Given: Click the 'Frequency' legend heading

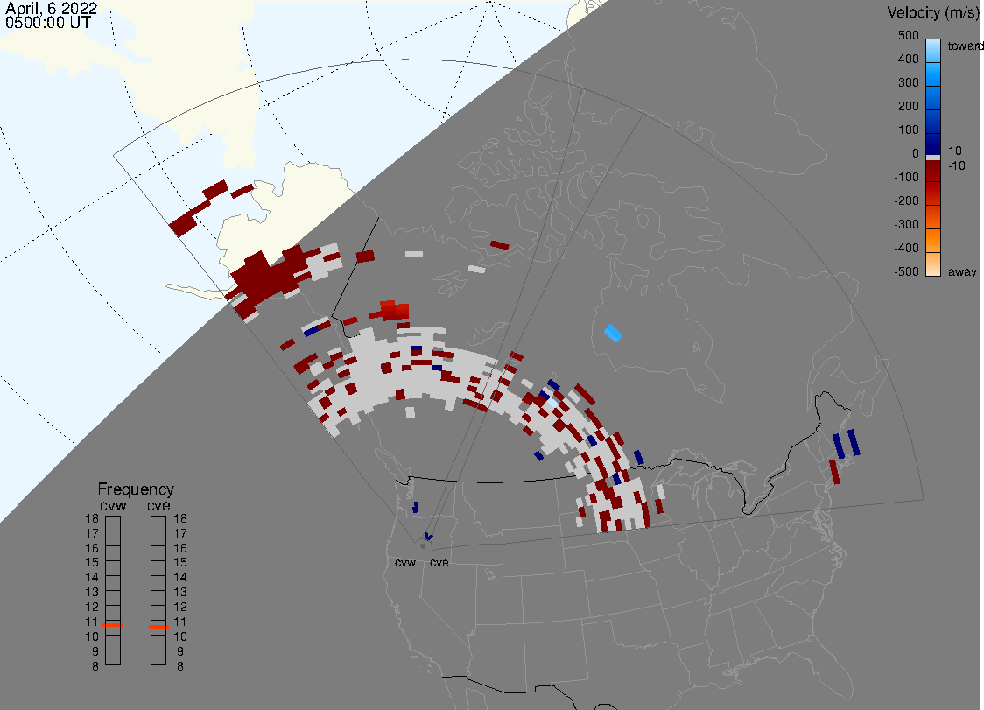Looking at the screenshot, I should click(136, 489).
